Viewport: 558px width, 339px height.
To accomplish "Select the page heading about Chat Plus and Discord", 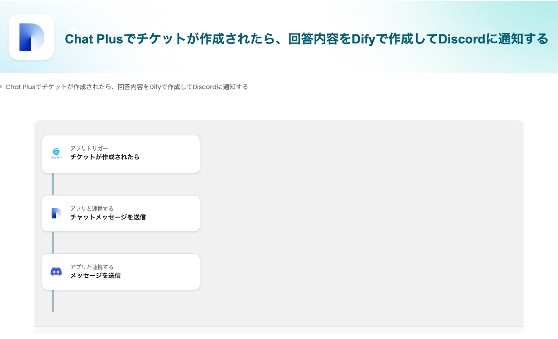I will [x=306, y=39].
